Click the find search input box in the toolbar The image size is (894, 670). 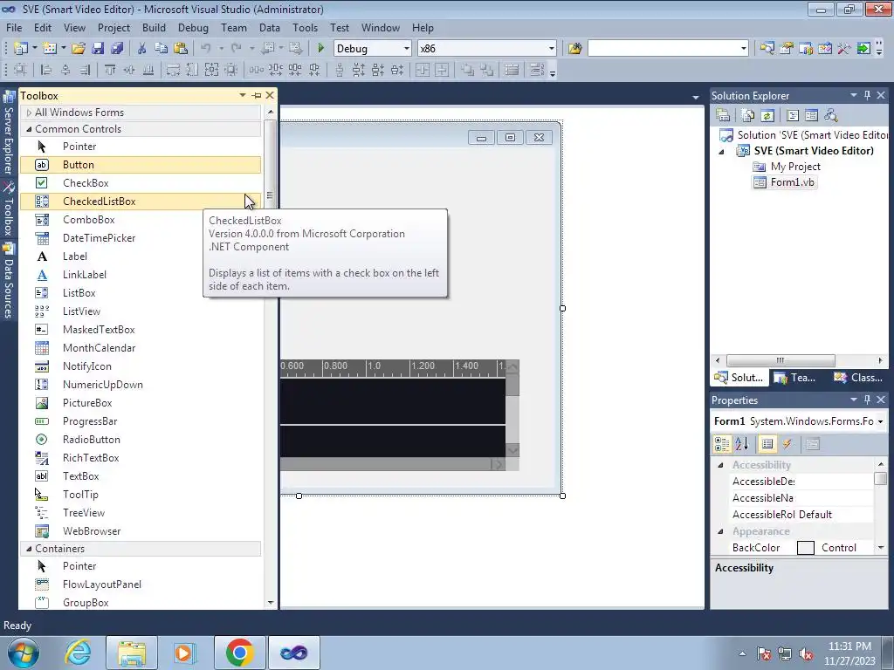coord(664,49)
